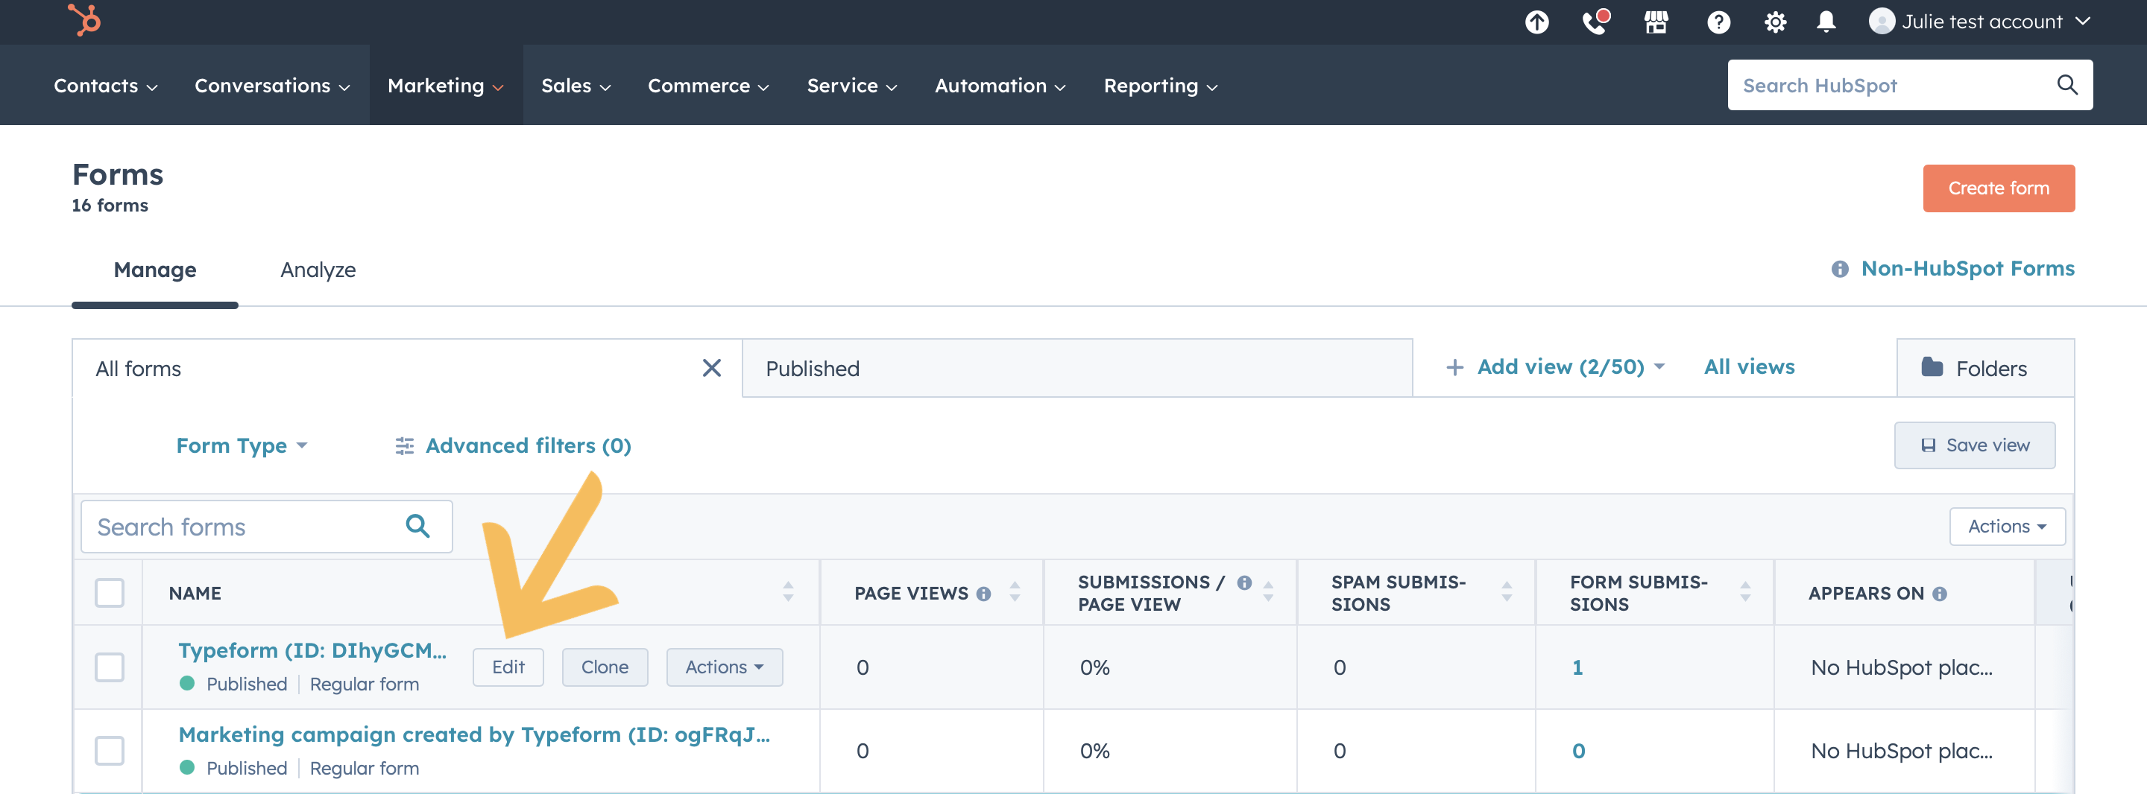The image size is (2147, 794).
Task: Open the table Actions dropdown above the table
Action: pyautogui.click(x=2006, y=526)
